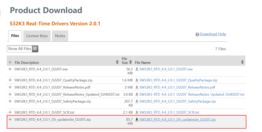Image resolution: width=262 pixels, height=132 pixels.
Task: Click the Product Download page title
Action: (46, 10)
